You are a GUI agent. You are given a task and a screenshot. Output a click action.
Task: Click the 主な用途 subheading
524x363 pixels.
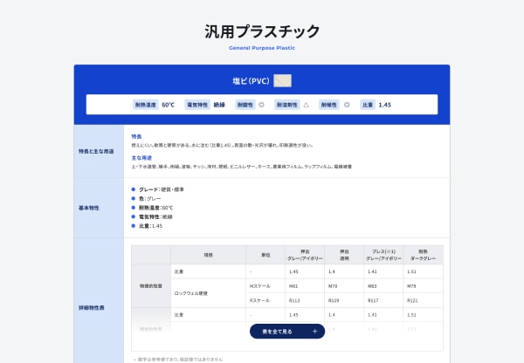tap(141, 158)
